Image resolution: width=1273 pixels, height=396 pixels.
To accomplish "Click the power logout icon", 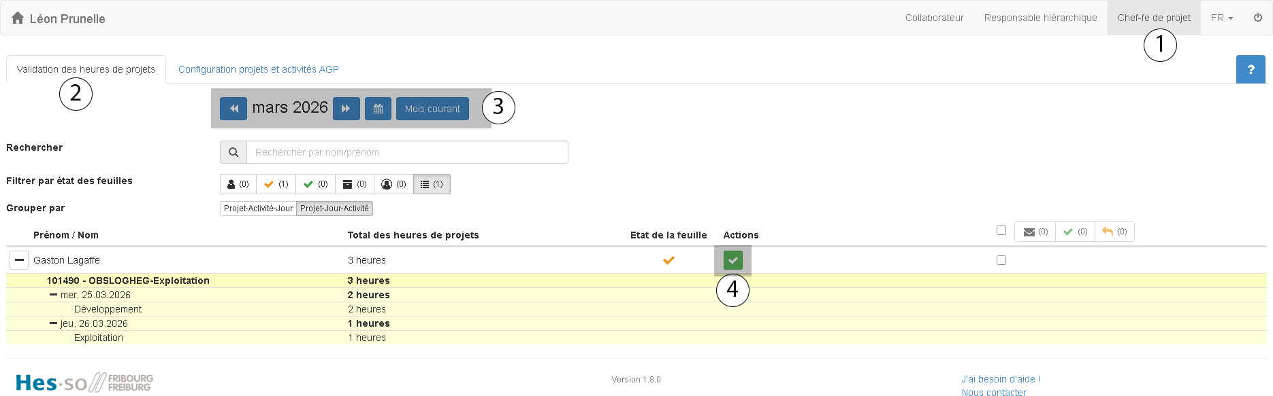I will click(x=1258, y=18).
